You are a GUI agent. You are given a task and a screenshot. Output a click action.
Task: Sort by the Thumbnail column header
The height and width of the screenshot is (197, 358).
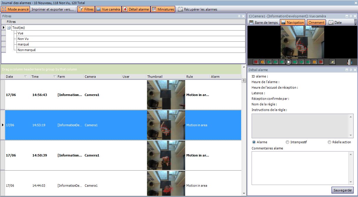pos(166,77)
